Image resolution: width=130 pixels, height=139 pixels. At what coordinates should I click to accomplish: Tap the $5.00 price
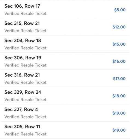coord(120,10)
